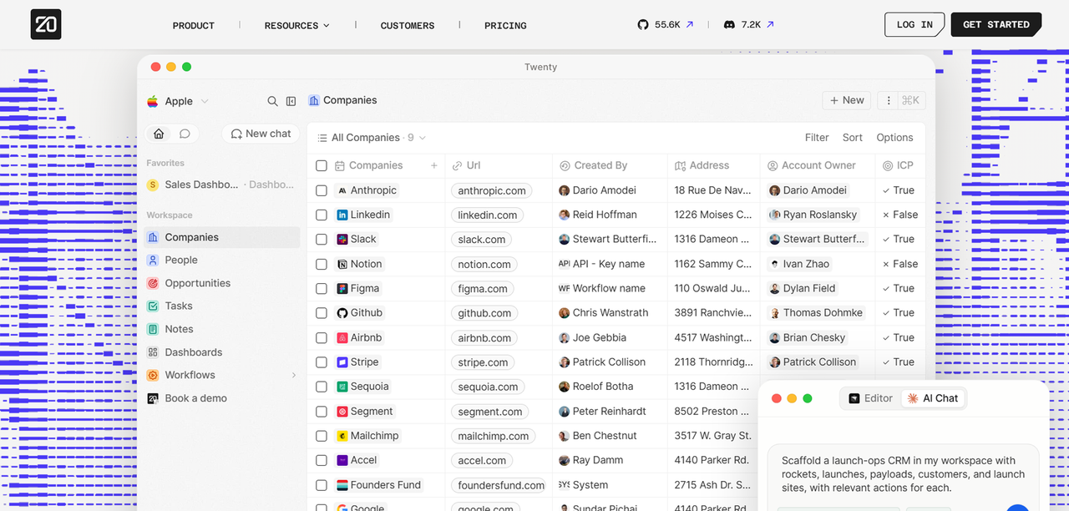Check the Airbnb row checkbox
The width and height of the screenshot is (1069, 511).
click(x=322, y=337)
